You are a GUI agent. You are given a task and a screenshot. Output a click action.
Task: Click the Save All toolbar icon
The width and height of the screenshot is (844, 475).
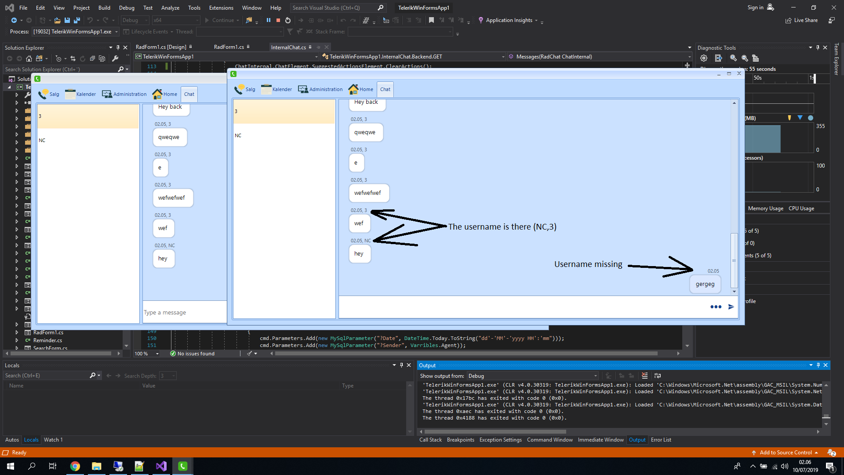(77, 20)
